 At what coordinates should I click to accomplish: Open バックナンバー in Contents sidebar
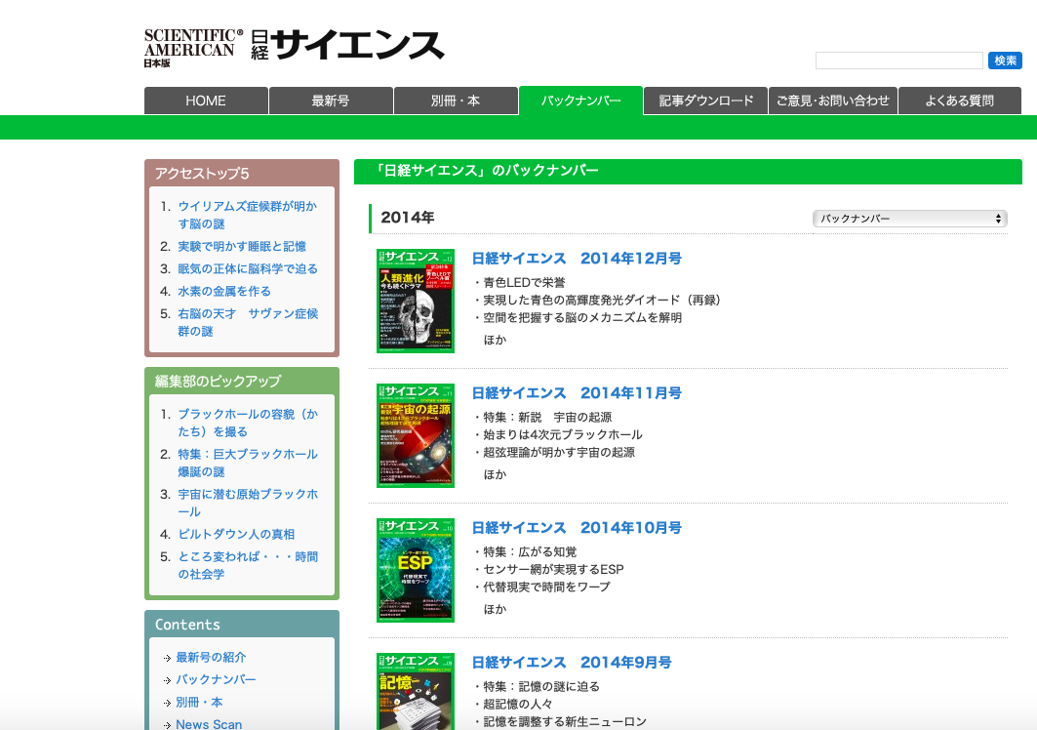coord(216,679)
